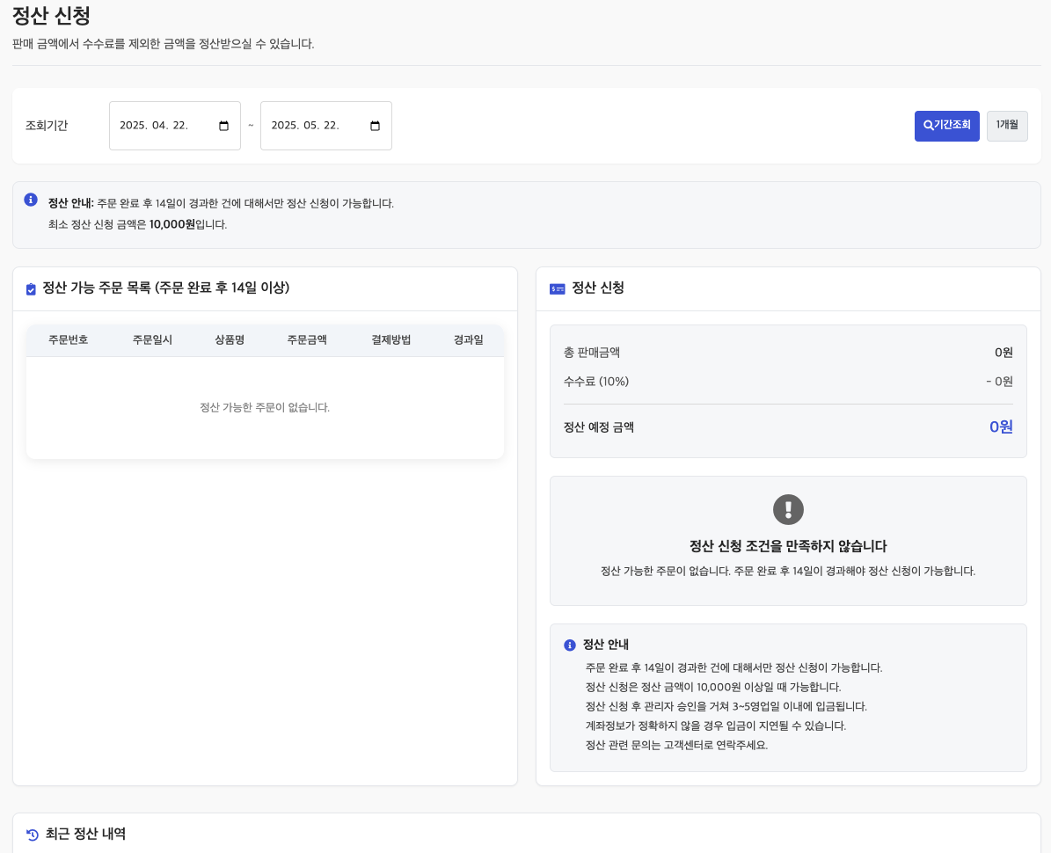Click the history icon beside 최근 정산 내역
Image resolution: width=1051 pixels, height=853 pixels.
tap(33, 835)
